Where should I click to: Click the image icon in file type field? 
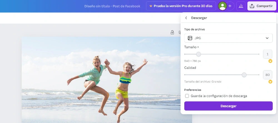190,38
